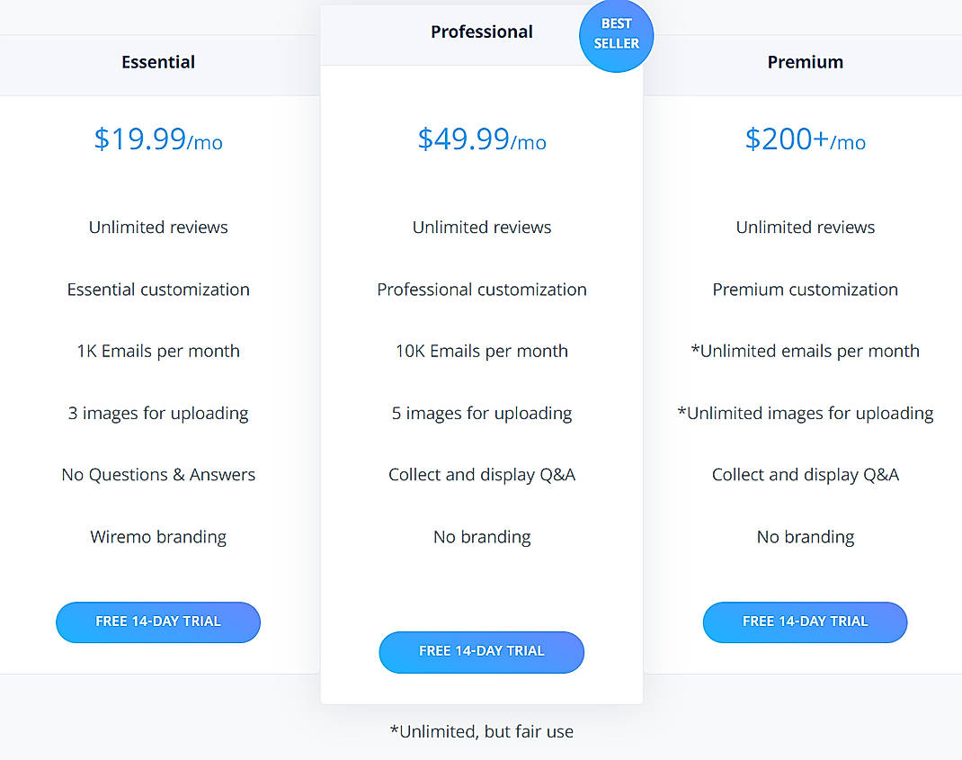The height and width of the screenshot is (760, 962).
Task: Click 10K Emails per month feature
Action: click(x=482, y=351)
